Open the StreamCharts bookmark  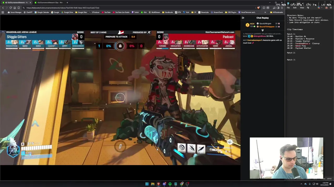[x=217, y=12]
